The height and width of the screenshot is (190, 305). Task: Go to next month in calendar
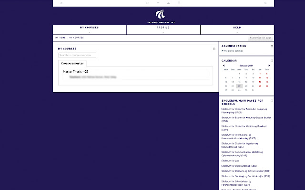tap(269, 66)
